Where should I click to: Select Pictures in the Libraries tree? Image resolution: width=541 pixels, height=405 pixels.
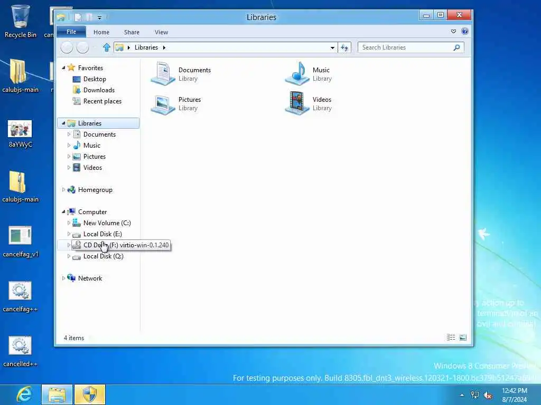tap(94, 156)
